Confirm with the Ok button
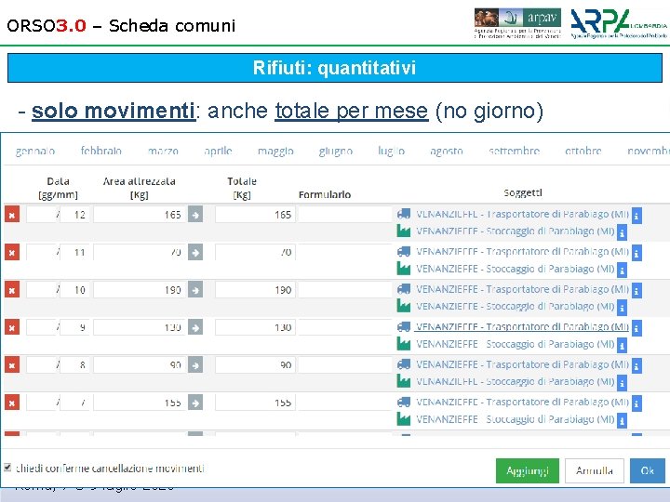 click(648, 470)
